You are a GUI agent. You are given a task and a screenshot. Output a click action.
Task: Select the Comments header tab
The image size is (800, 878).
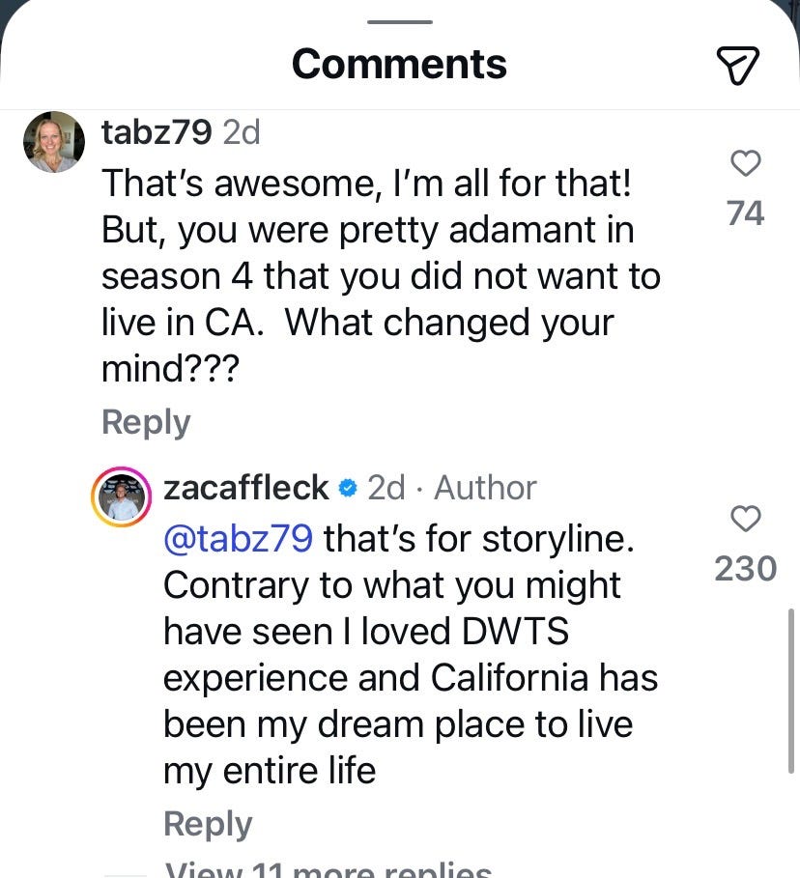(x=399, y=63)
